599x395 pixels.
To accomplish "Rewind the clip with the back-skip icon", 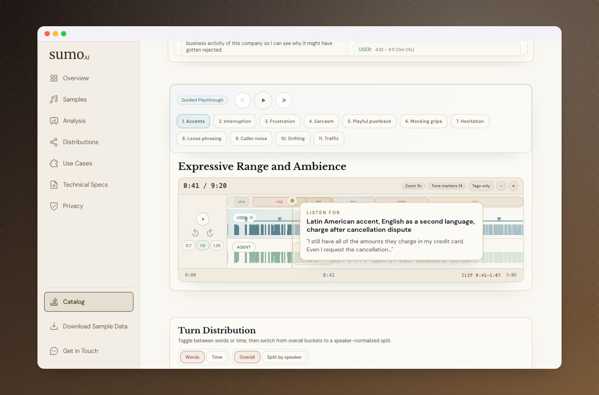I will 195,233.
